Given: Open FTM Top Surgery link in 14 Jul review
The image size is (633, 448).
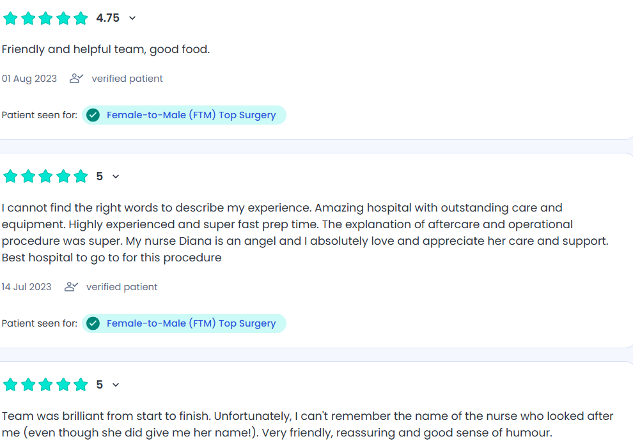Looking at the screenshot, I should coord(191,323).
